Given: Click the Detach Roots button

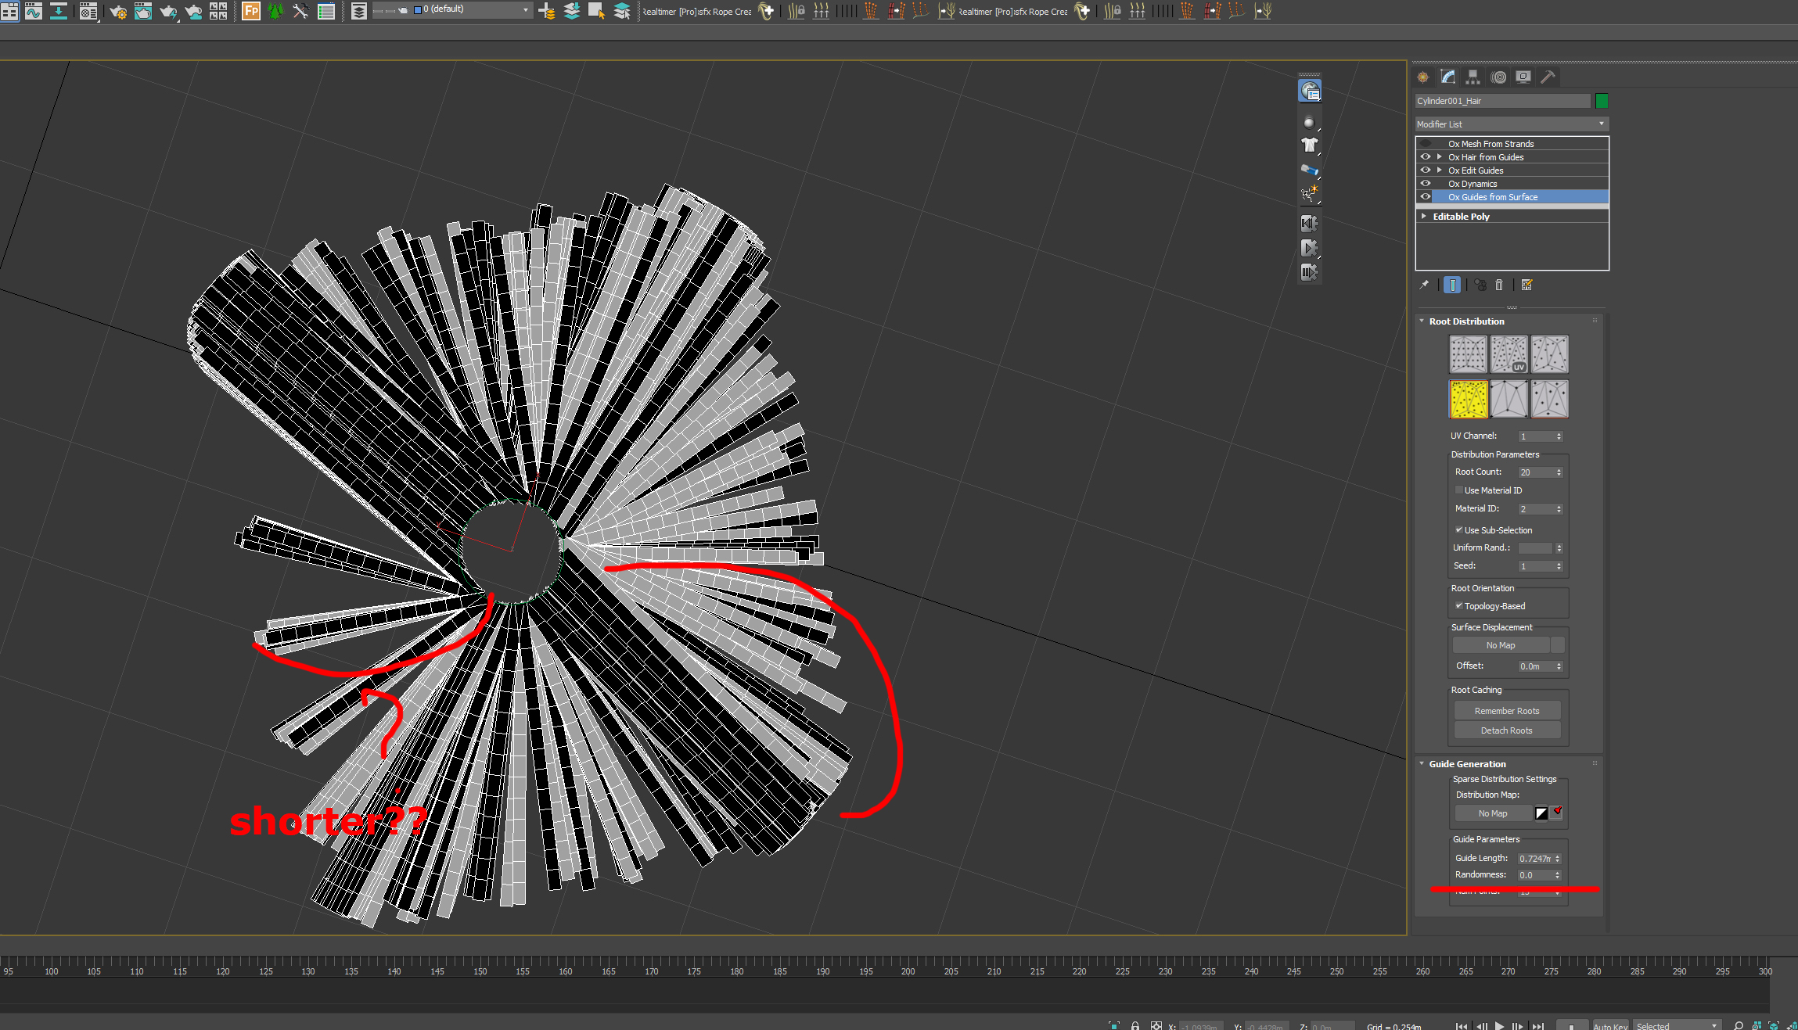Looking at the screenshot, I should click(1506, 730).
